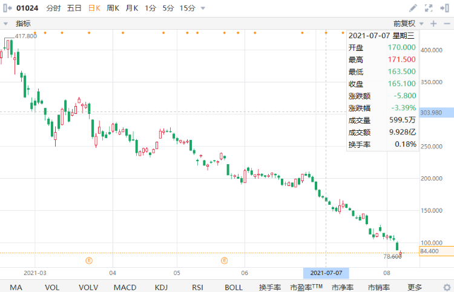454x292 pixels.
Task: Expand the 指标 indicator dropdown arrow
Action: 5,24
